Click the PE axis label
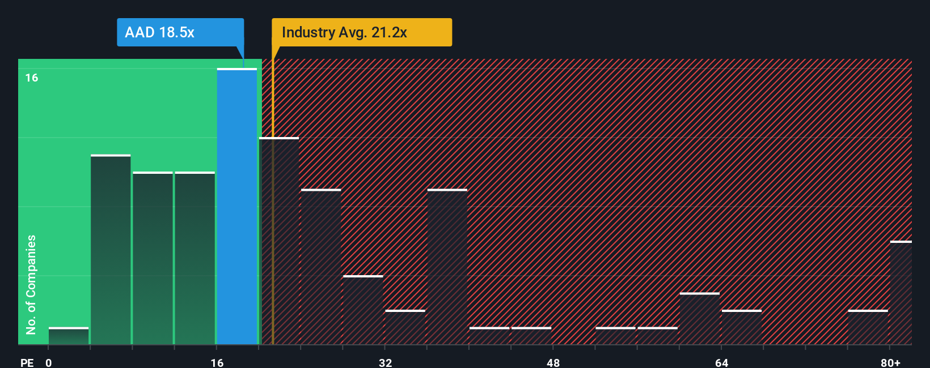This screenshot has height=368, width=930. tap(27, 362)
